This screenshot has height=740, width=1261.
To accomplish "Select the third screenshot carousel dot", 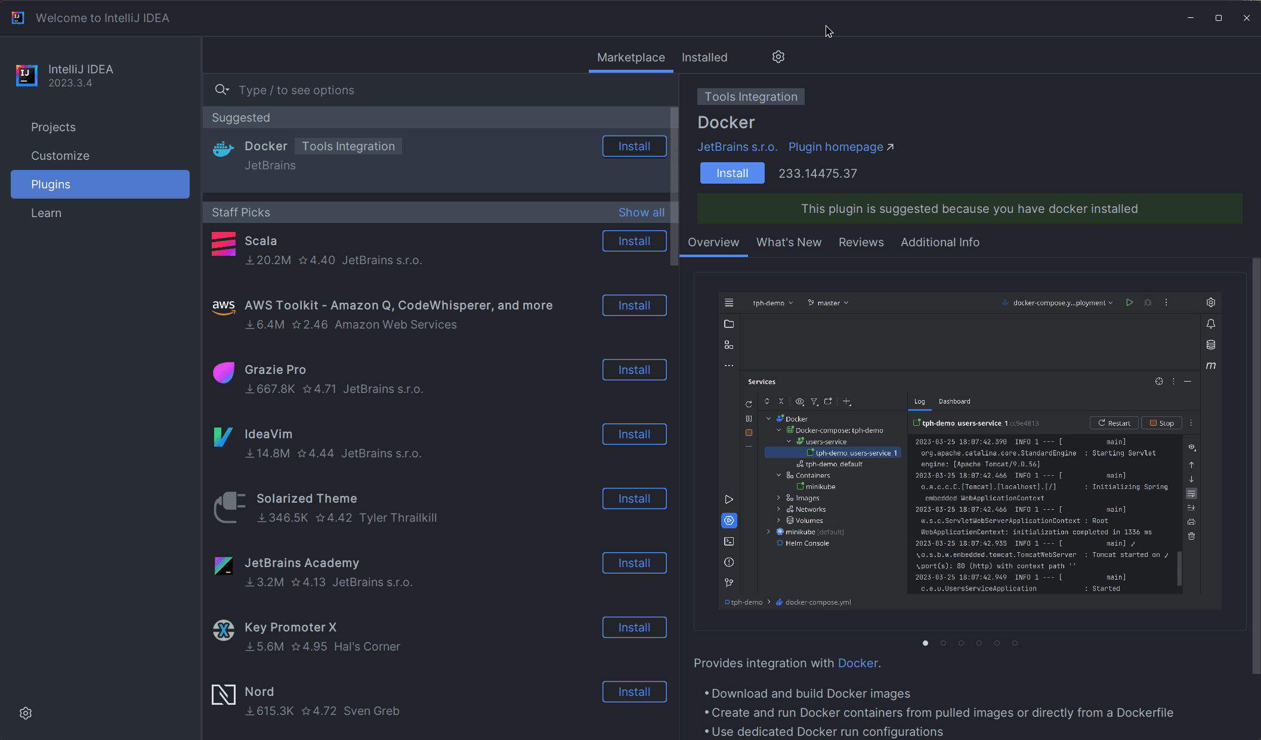I will coord(961,643).
